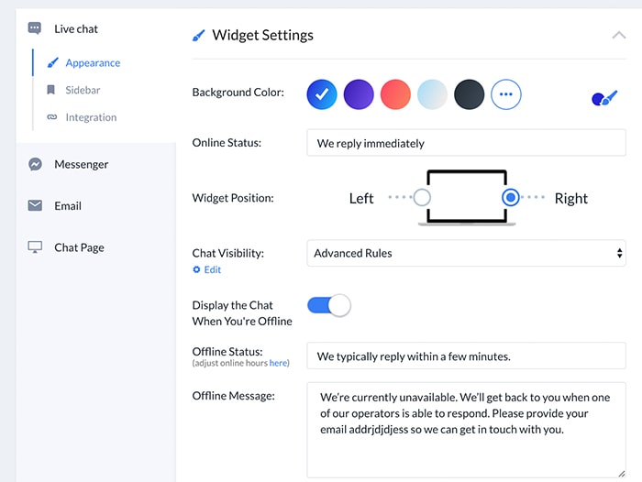Screen dimensions: 642x482
Task: Click the Edit link under Chat Visibility
Action: [x=213, y=269]
